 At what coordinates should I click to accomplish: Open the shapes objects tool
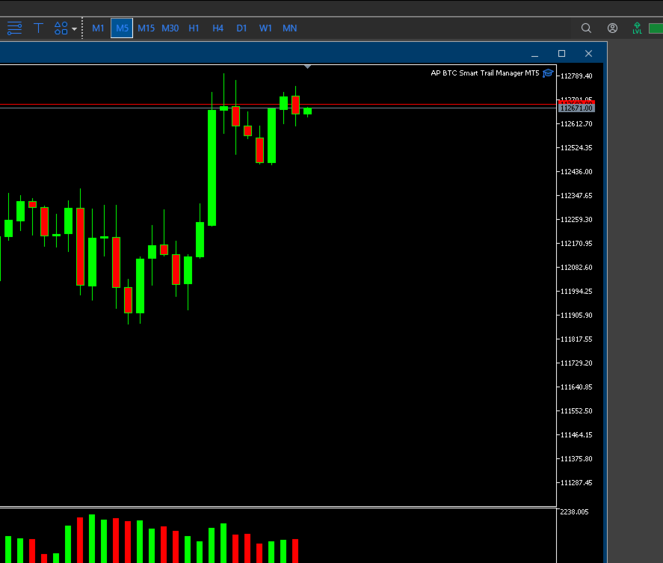pyautogui.click(x=61, y=28)
